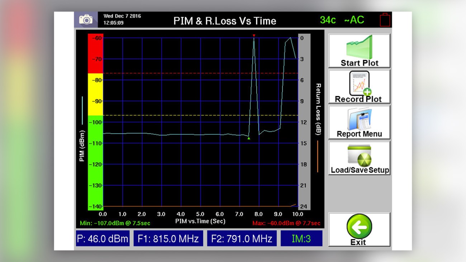Tap the camera screenshot icon
Screen dimensions: 466x262
tap(86, 20)
